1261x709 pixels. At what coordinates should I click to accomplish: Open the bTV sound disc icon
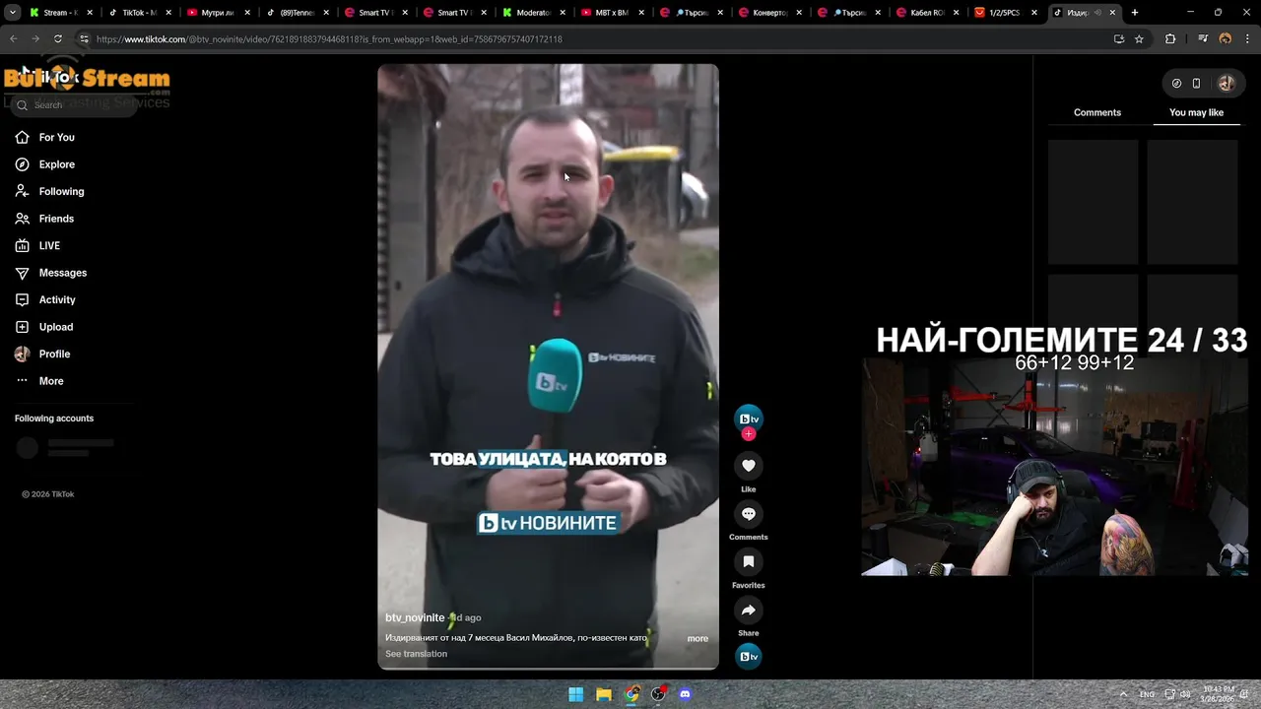tap(749, 657)
